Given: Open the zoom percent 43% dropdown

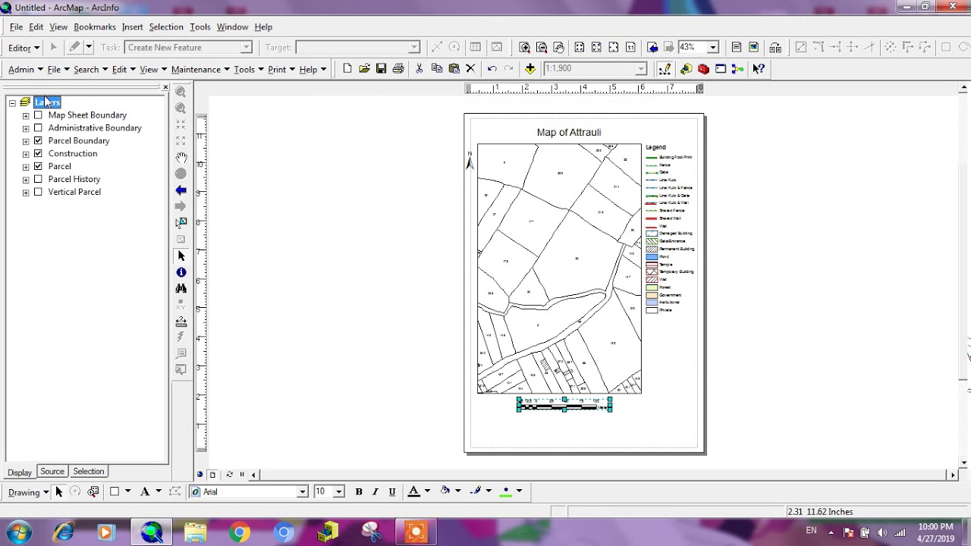Looking at the screenshot, I should click(713, 47).
